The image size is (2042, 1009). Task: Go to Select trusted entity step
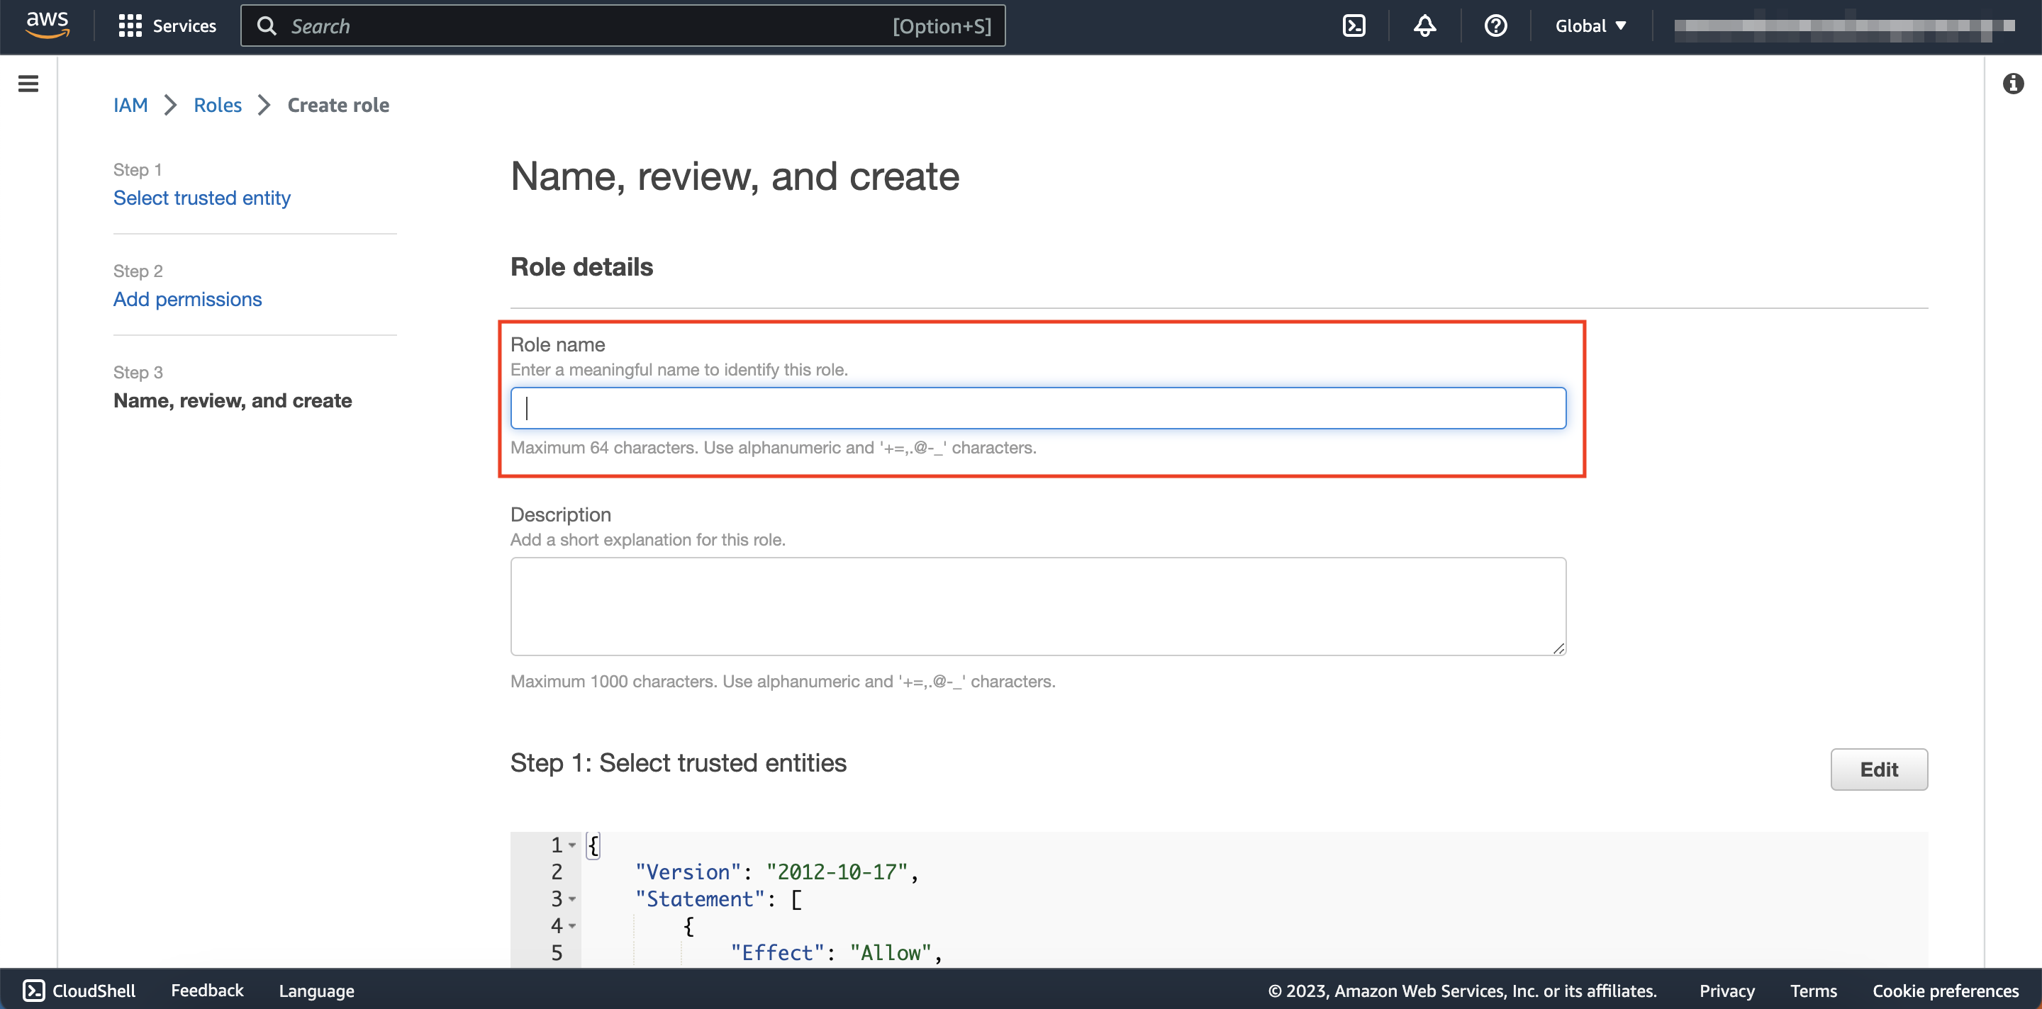coord(201,198)
